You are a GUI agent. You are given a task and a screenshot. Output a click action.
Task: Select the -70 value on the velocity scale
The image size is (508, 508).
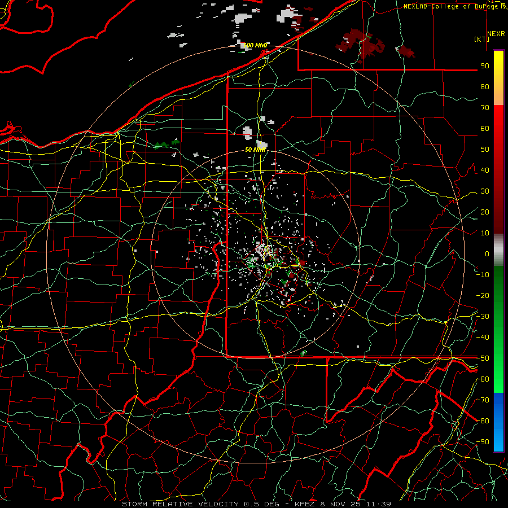[483, 400]
